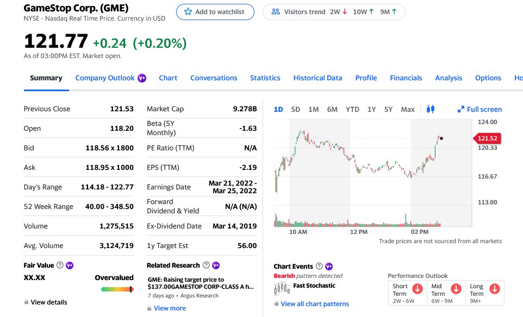Open the Company Outlook tab

pyautogui.click(x=105, y=78)
